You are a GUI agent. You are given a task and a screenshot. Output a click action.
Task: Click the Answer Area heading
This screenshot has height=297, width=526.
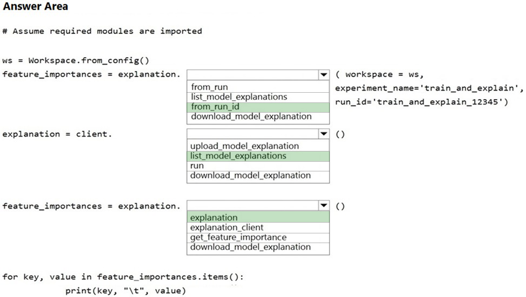click(x=36, y=6)
